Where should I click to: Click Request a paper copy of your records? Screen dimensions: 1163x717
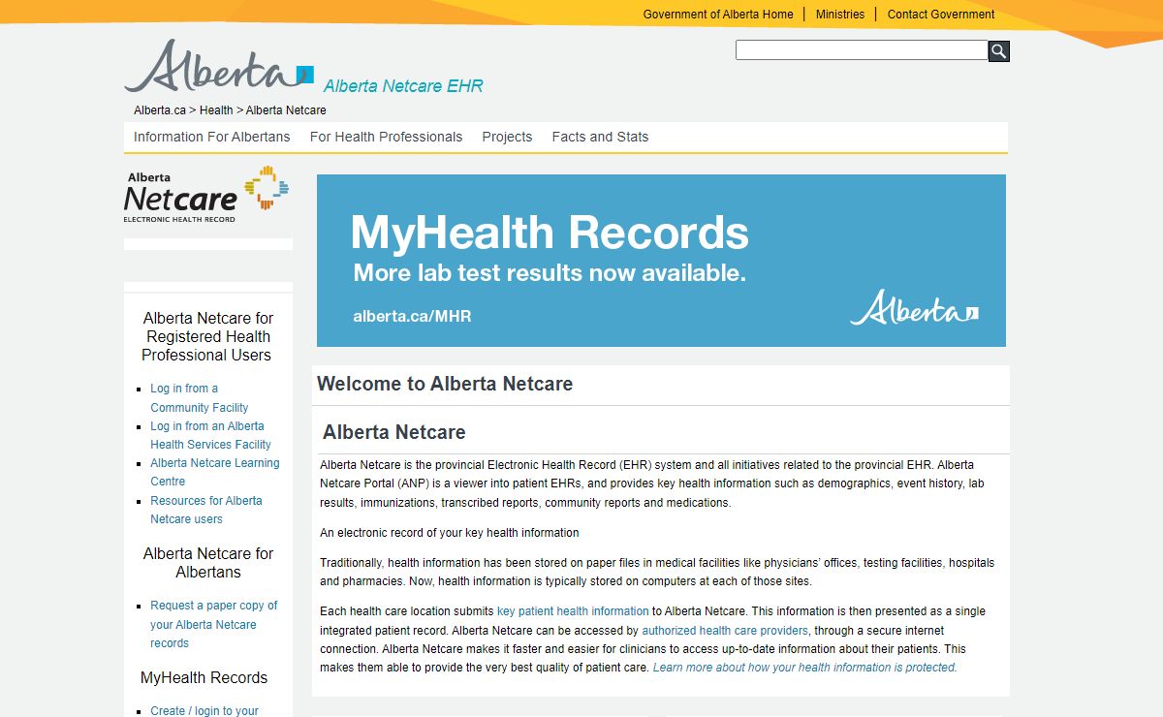213,624
